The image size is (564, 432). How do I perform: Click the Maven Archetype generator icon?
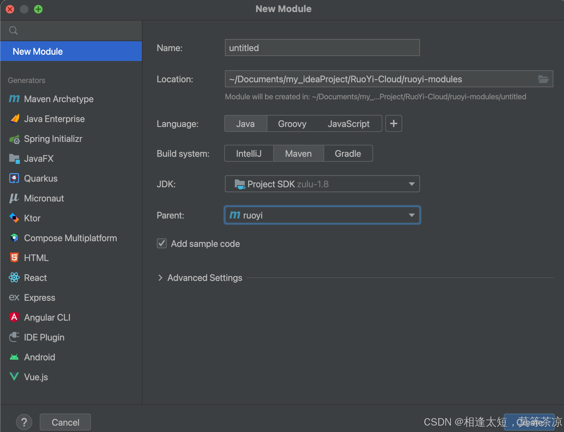pyautogui.click(x=14, y=99)
